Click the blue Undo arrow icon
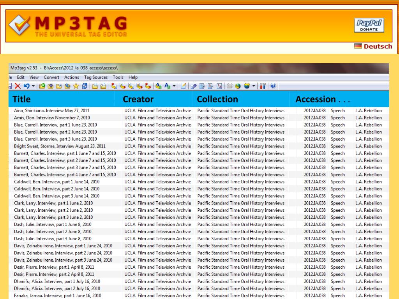This screenshot has width=399, height=299. [x=26, y=86]
